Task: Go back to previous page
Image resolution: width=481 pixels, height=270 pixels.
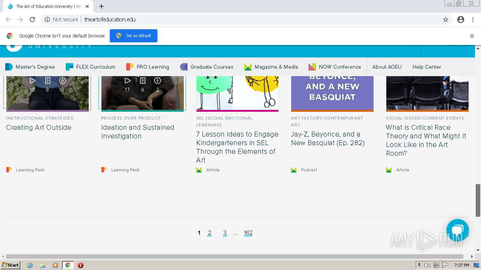Action: pos(8,19)
